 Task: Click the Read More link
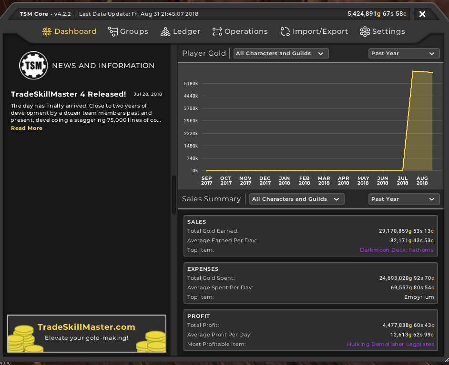click(x=27, y=128)
